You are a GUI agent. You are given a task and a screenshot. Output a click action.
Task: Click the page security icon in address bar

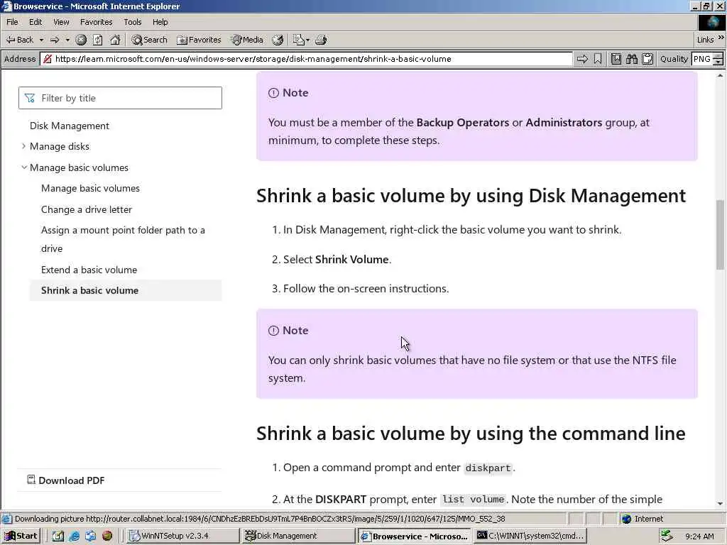click(48, 59)
